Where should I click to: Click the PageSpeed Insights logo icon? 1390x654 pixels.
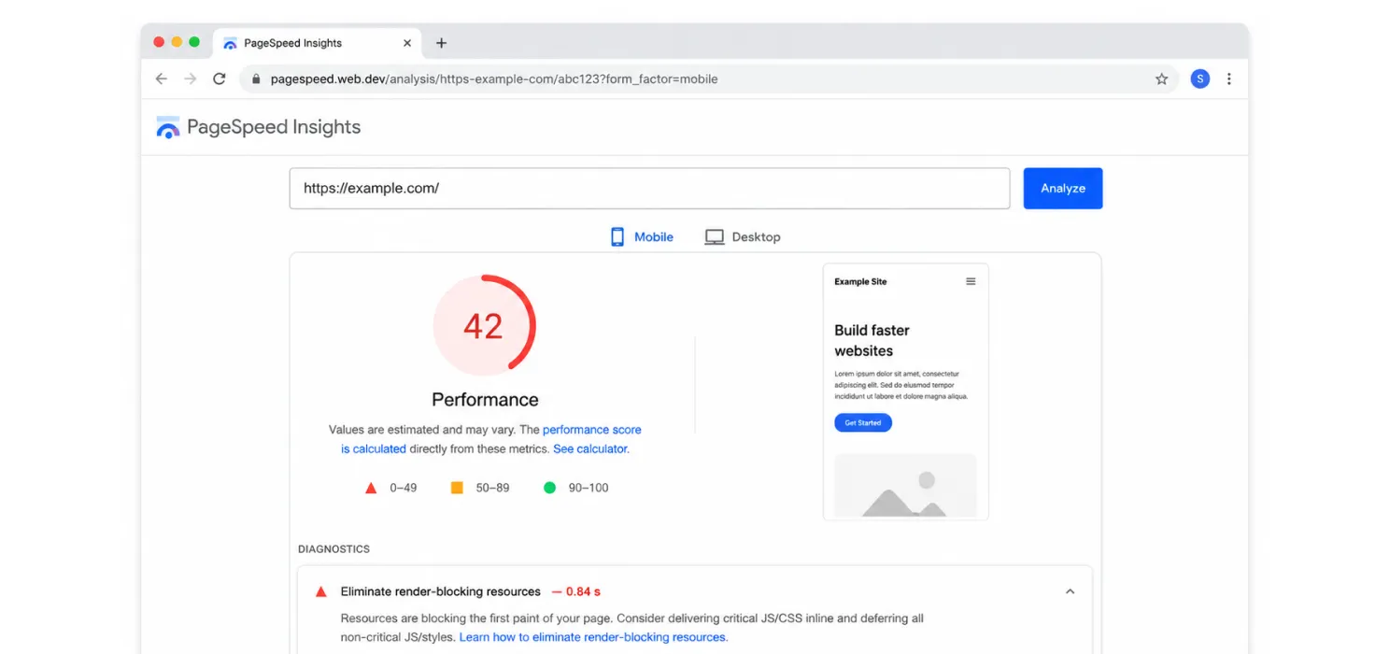tap(168, 128)
